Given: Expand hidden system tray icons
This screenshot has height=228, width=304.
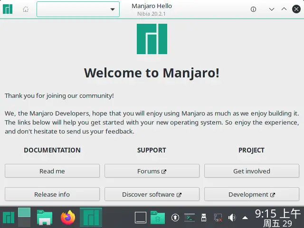Looking at the screenshot, I should pyautogui.click(x=245, y=218).
